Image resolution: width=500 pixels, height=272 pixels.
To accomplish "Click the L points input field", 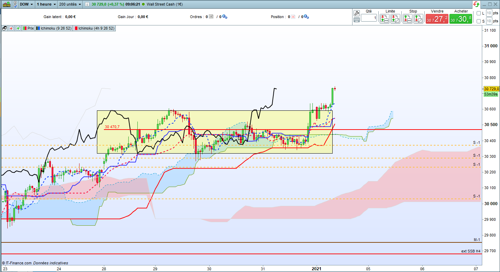I will pos(489,13).
